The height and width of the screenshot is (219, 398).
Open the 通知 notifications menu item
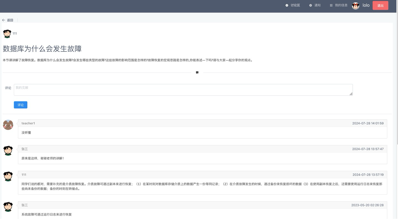click(x=315, y=5)
